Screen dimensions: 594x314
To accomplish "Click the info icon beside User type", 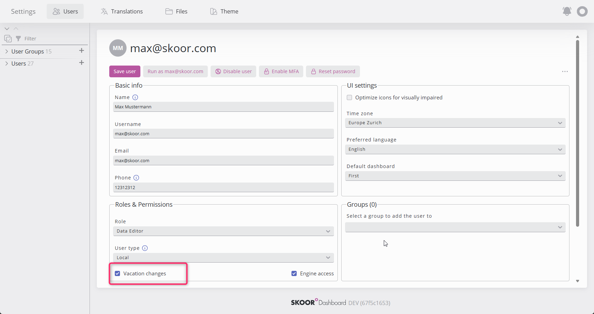I will [x=145, y=248].
